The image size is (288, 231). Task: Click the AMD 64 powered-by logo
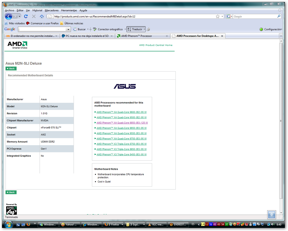pos(11,210)
